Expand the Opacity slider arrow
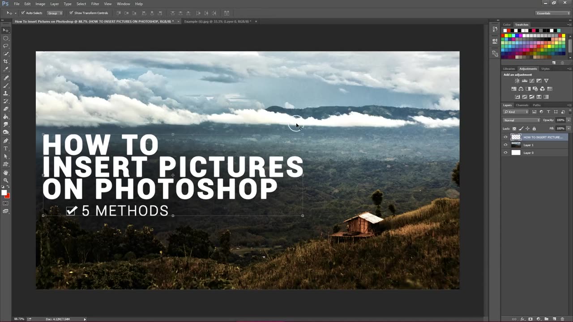Viewport: 573px width, 322px height. pyautogui.click(x=569, y=120)
